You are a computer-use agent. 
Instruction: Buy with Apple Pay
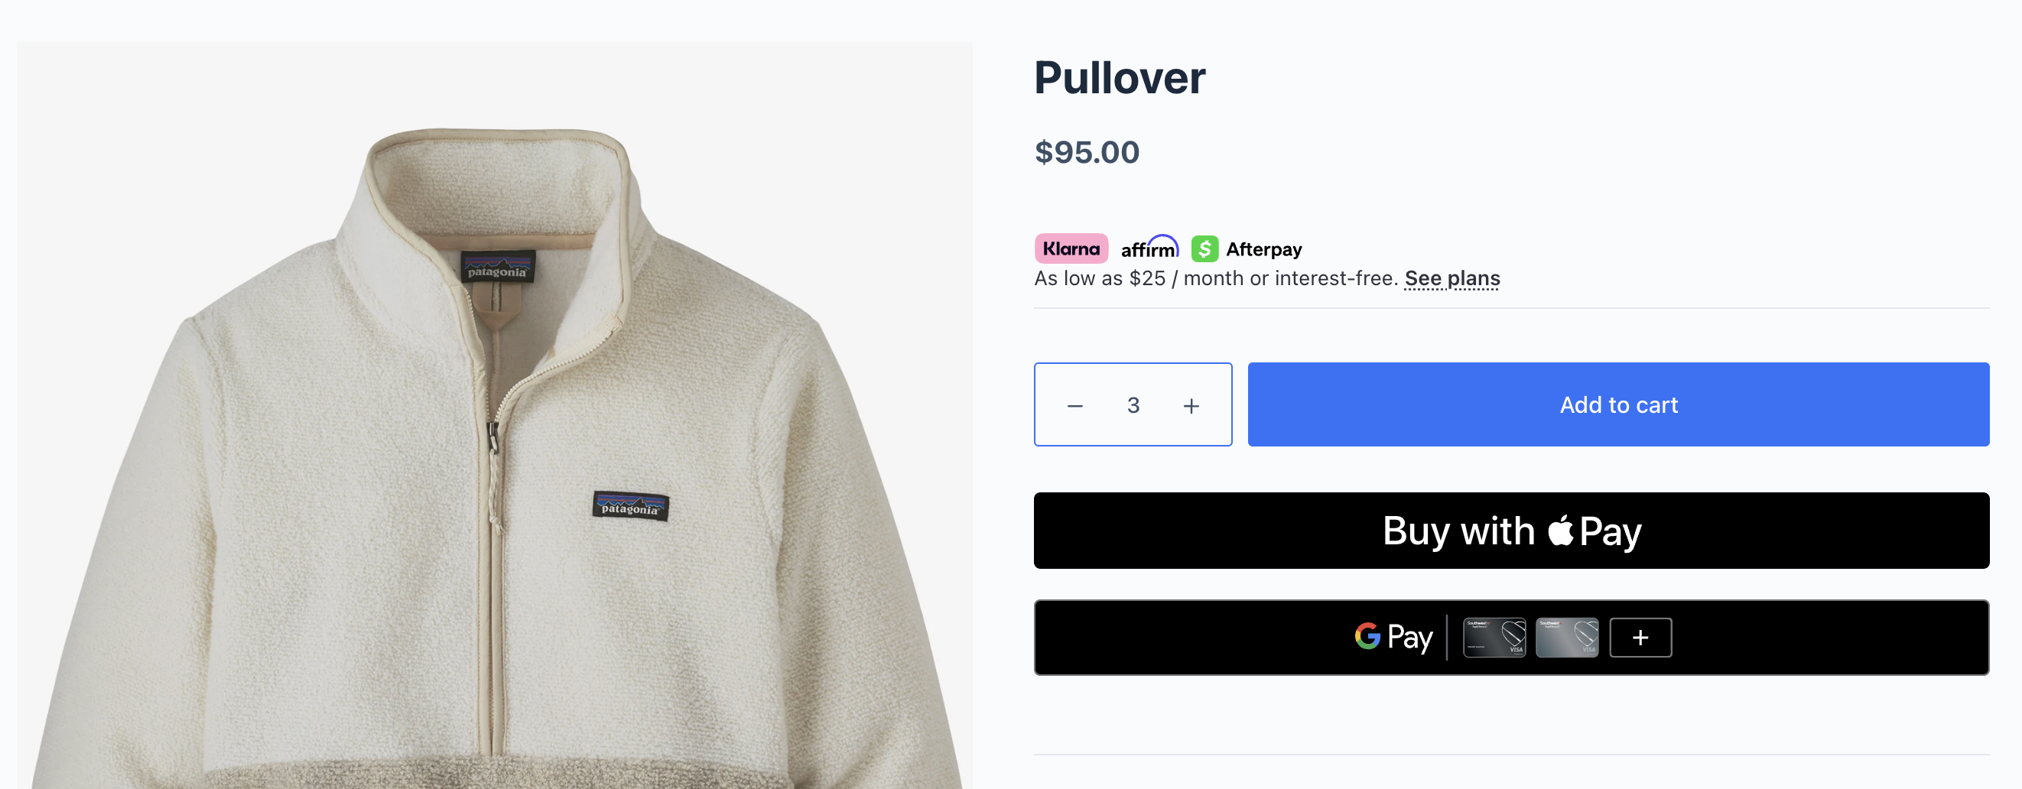1511,531
